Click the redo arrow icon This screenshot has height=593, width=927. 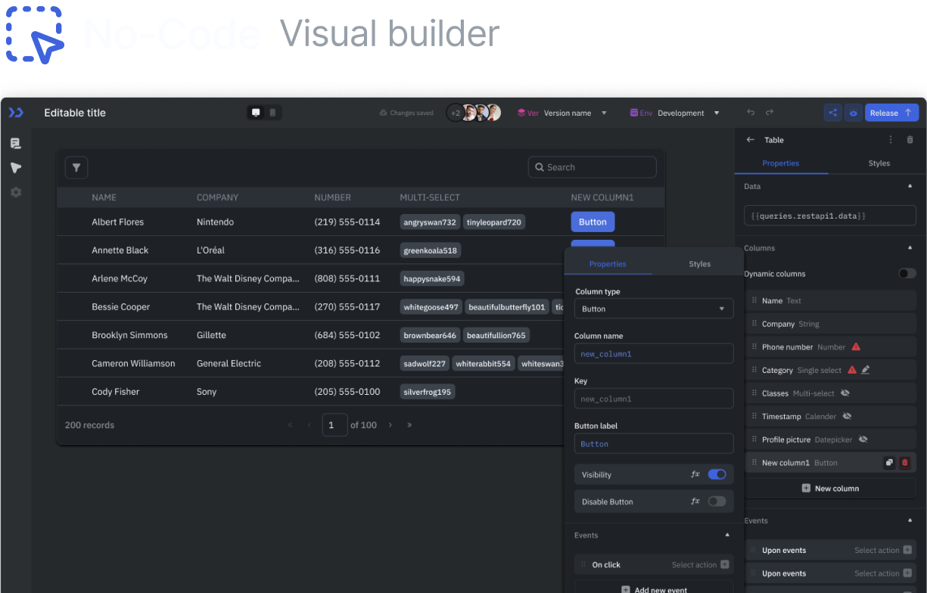click(x=770, y=113)
